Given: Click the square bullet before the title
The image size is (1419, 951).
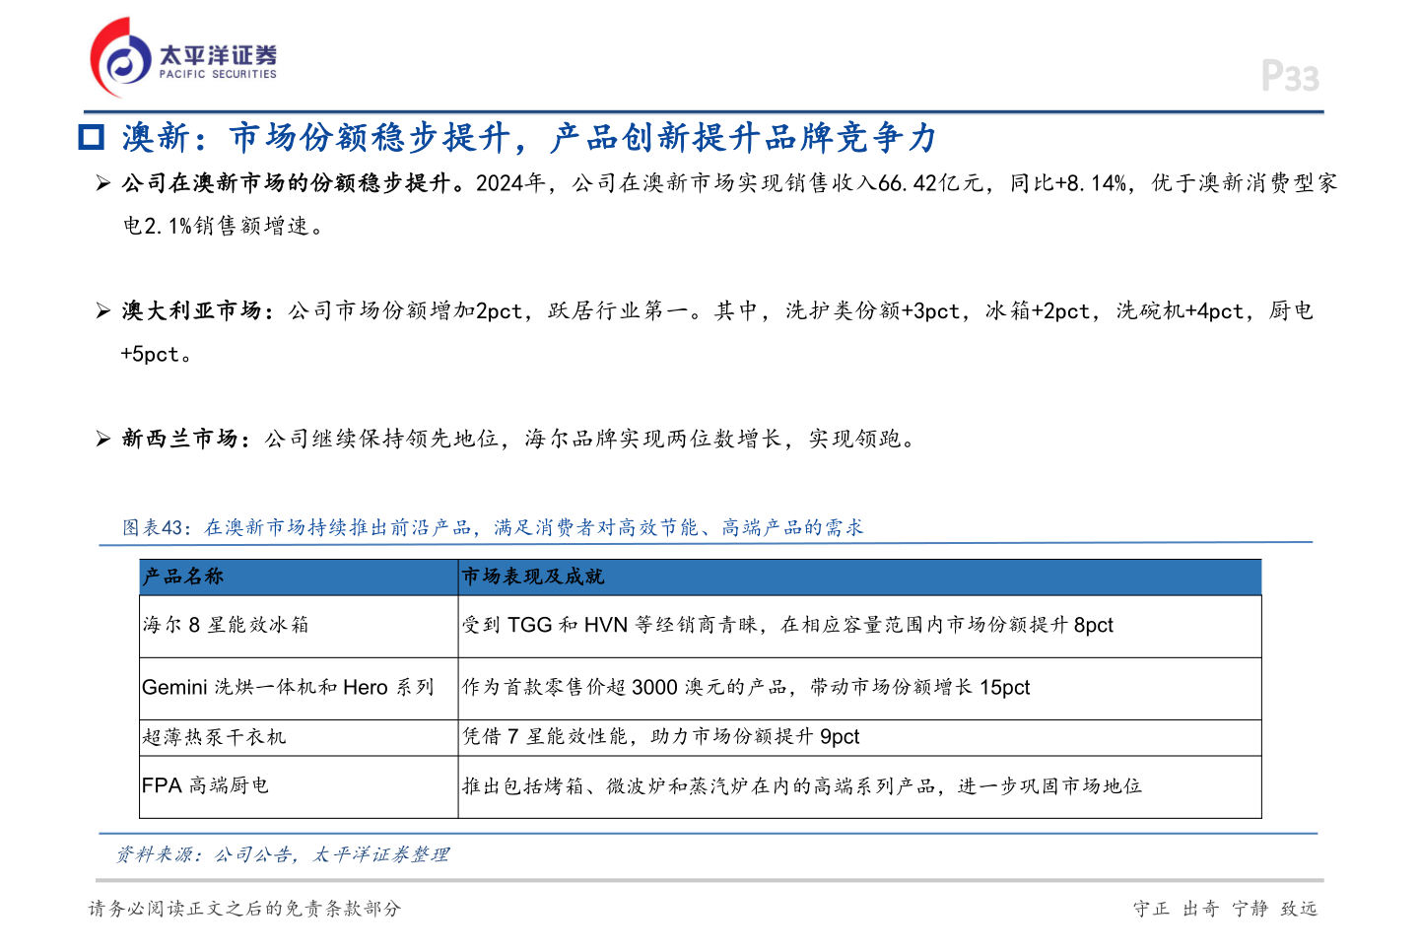Looking at the screenshot, I should (x=92, y=137).
